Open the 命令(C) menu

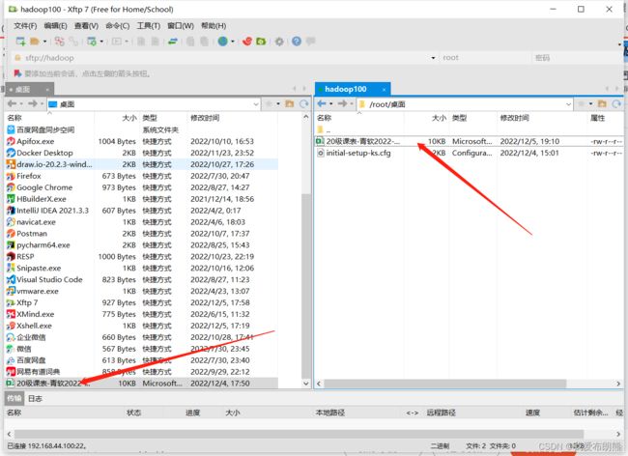117,26
